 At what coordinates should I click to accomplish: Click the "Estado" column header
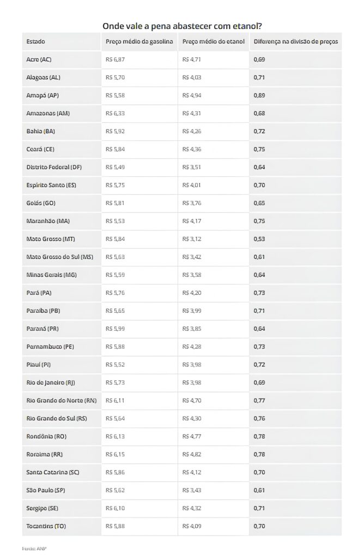tap(36, 41)
